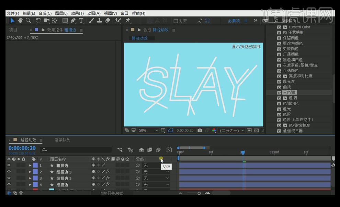Toggle visibility of layer 细描边 3

point(9,172)
